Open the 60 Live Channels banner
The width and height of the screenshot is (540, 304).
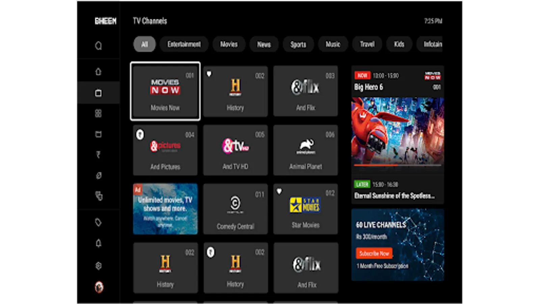[x=398, y=245]
